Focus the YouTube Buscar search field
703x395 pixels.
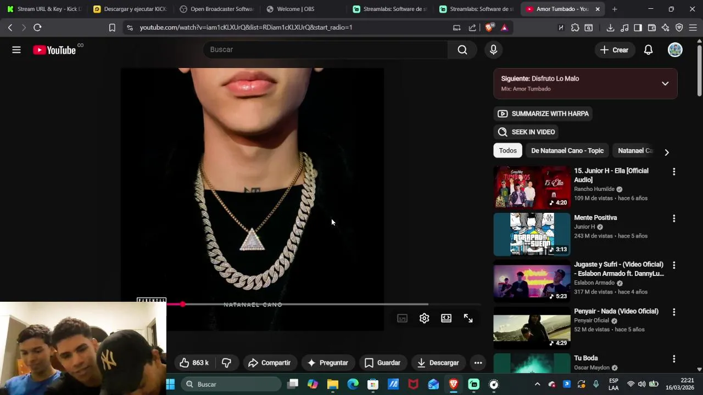pos(325,49)
